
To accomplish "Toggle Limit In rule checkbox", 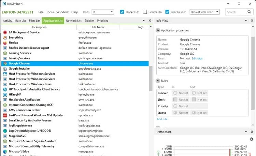I will 175,99.
